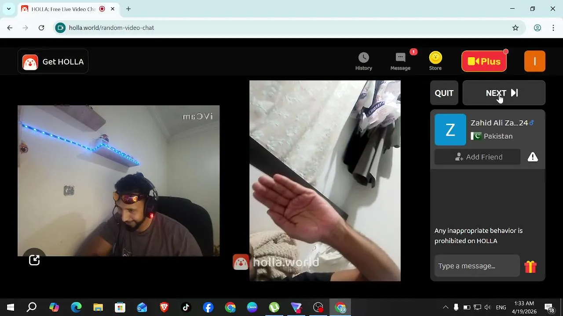Open Windows taskbar search
563x316 pixels.
tap(32, 307)
